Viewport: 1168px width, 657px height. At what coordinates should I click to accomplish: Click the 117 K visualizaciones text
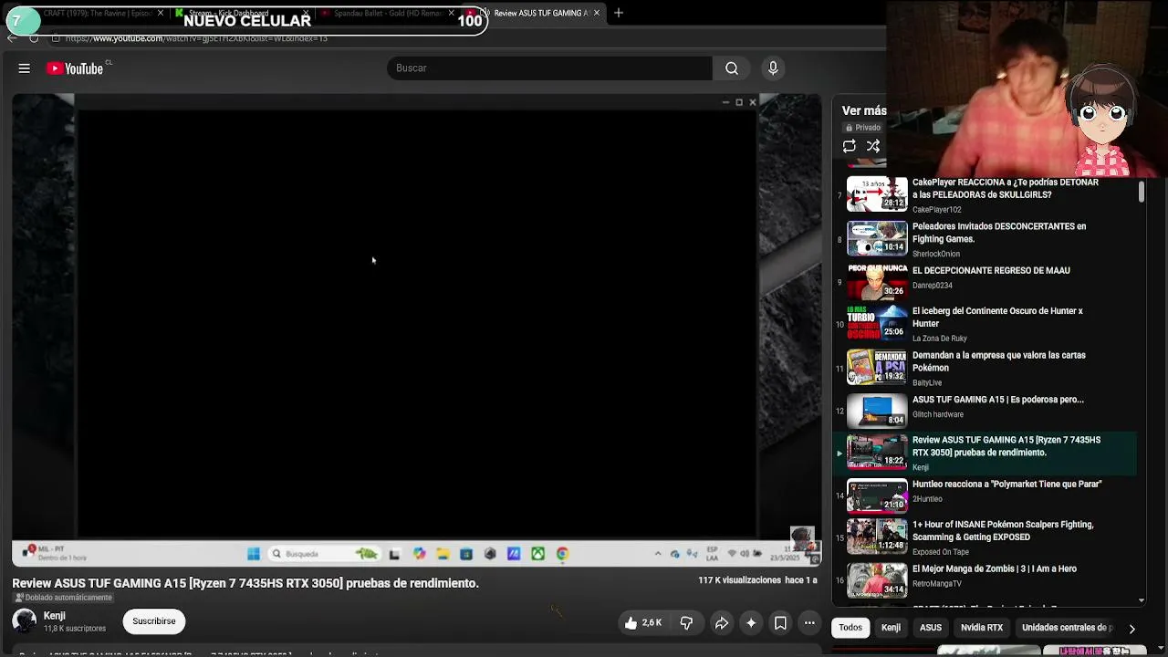(739, 580)
